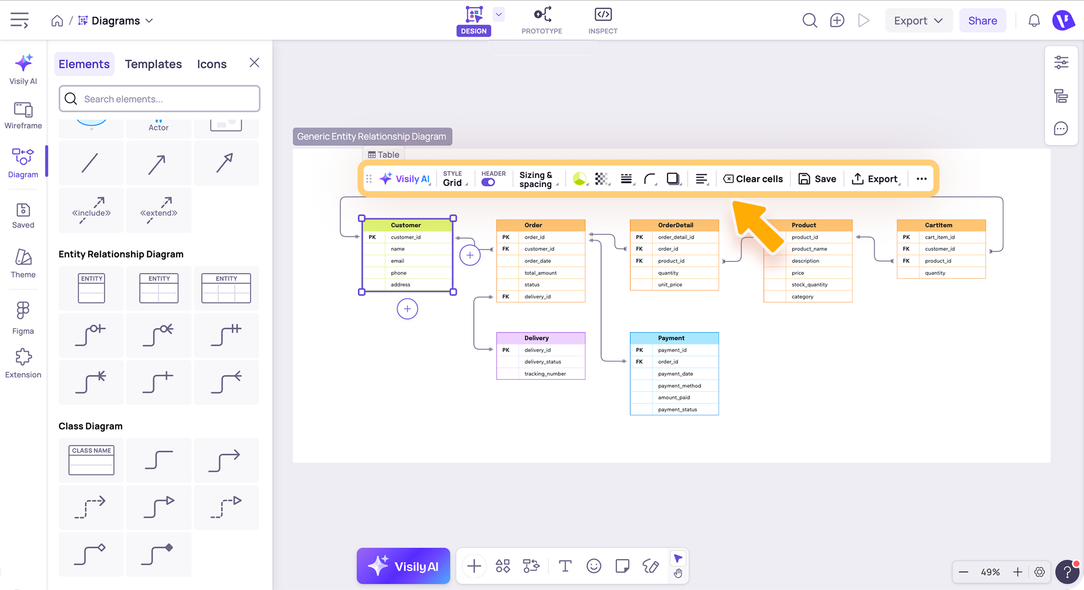Image resolution: width=1084 pixels, height=590 pixels.
Task: Open the help question mark button
Action: click(x=1067, y=571)
